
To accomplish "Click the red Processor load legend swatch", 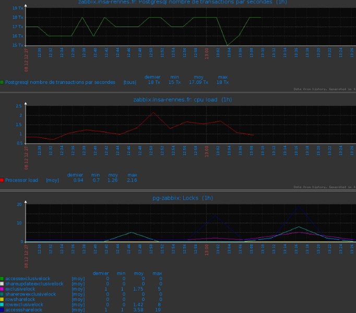I will (x=2, y=180).
